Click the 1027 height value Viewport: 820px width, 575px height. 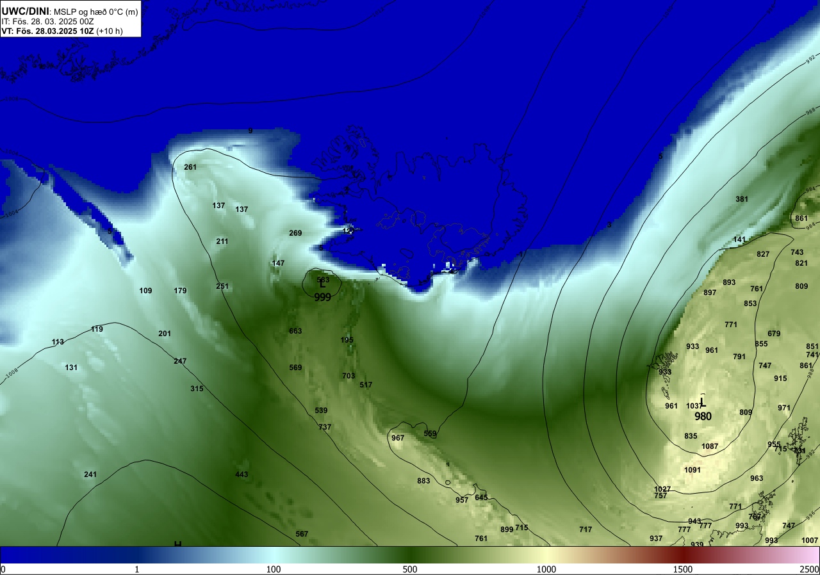click(662, 489)
